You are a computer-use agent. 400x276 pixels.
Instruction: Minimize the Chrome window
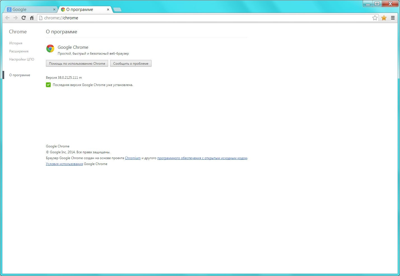[368, 4]
